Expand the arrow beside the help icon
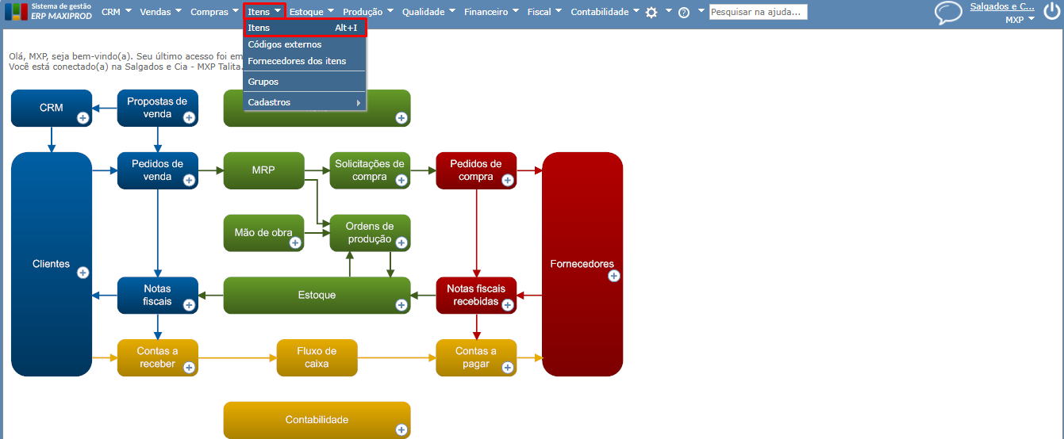1064x439 pixels. (x=701, y=11)
